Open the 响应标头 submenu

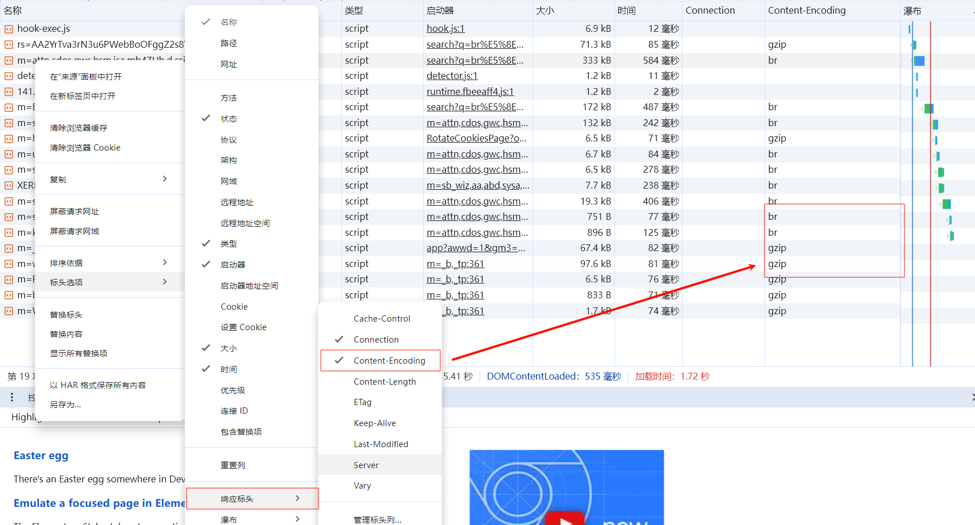point(252,499)
